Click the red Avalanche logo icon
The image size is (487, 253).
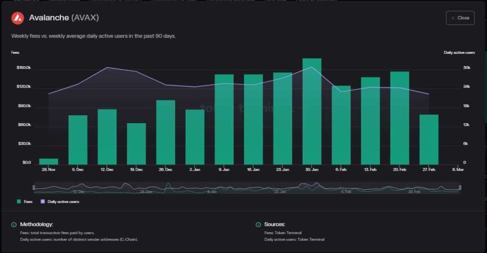[x=18, y=18]
